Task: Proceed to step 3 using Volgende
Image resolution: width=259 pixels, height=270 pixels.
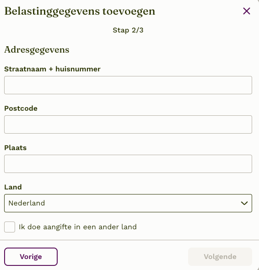Action: pos(220,257)
